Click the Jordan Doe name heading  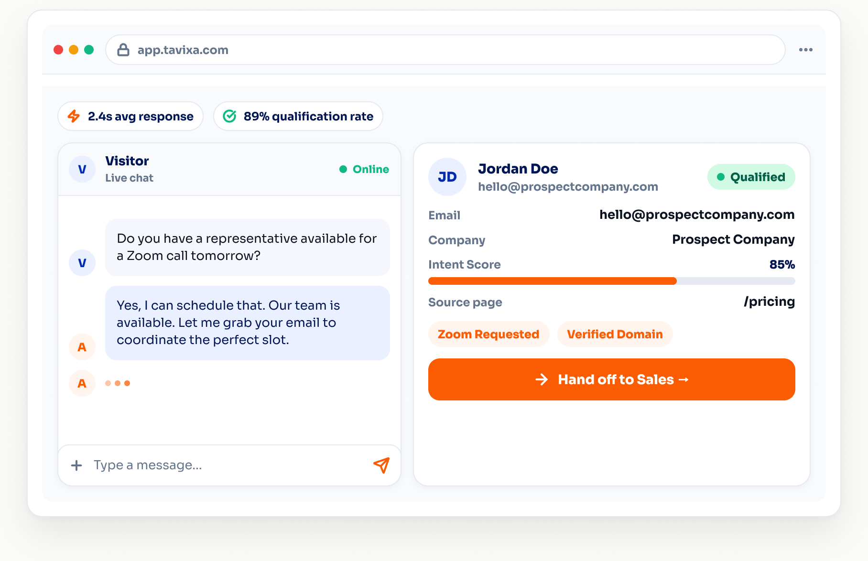518,169
